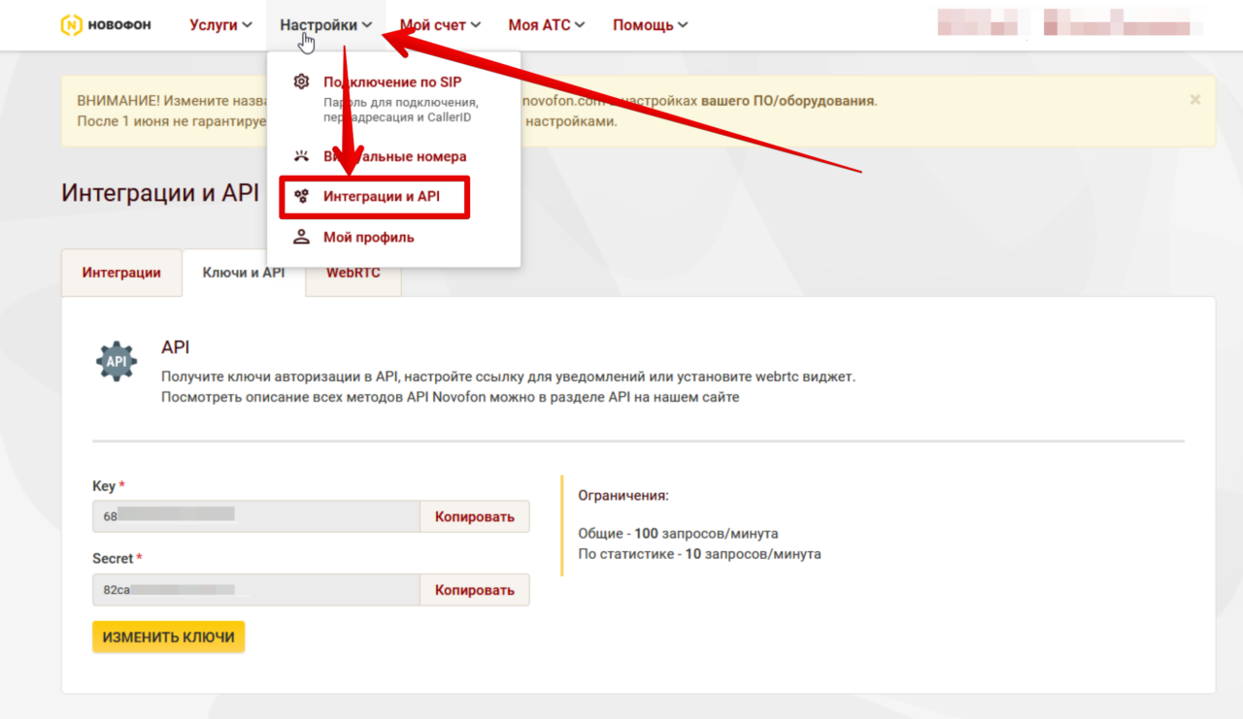The image size is (1243, 719).
Task: Click the Мой профиль person icon
Action: (301, 238)
